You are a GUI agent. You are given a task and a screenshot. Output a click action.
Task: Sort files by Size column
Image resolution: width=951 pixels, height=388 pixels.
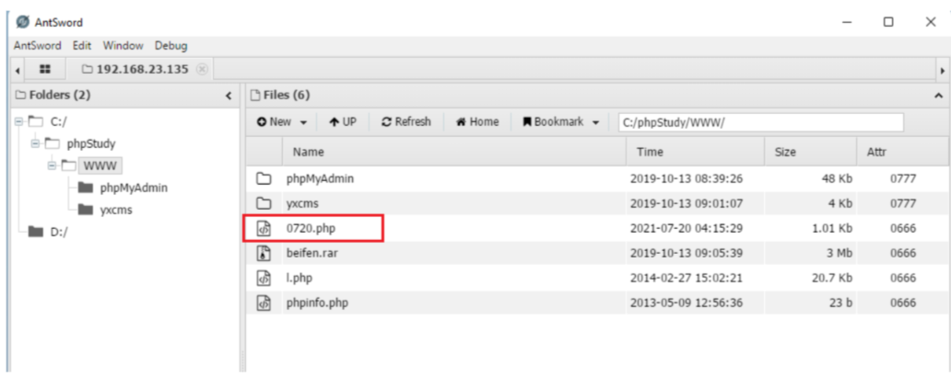tap(811, 152)
